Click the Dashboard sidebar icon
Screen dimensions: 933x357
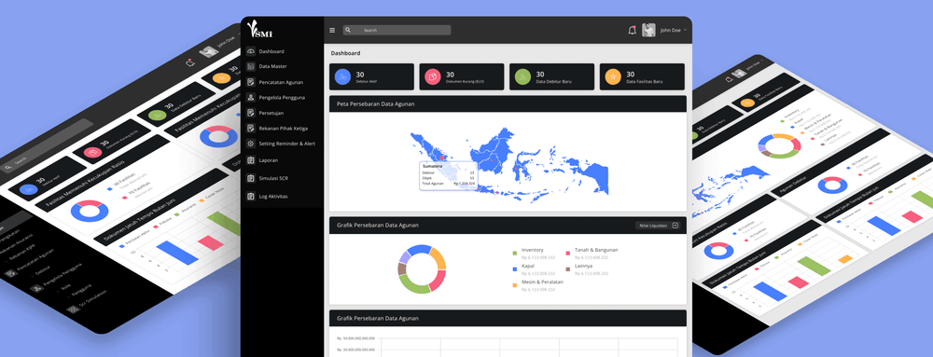[250, 51]
